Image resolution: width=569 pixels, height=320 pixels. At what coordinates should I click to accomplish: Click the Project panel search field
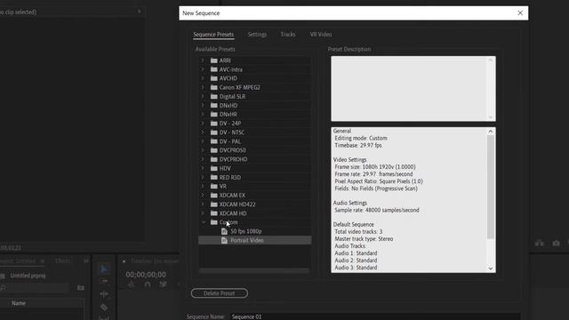[x=35, y=288]
